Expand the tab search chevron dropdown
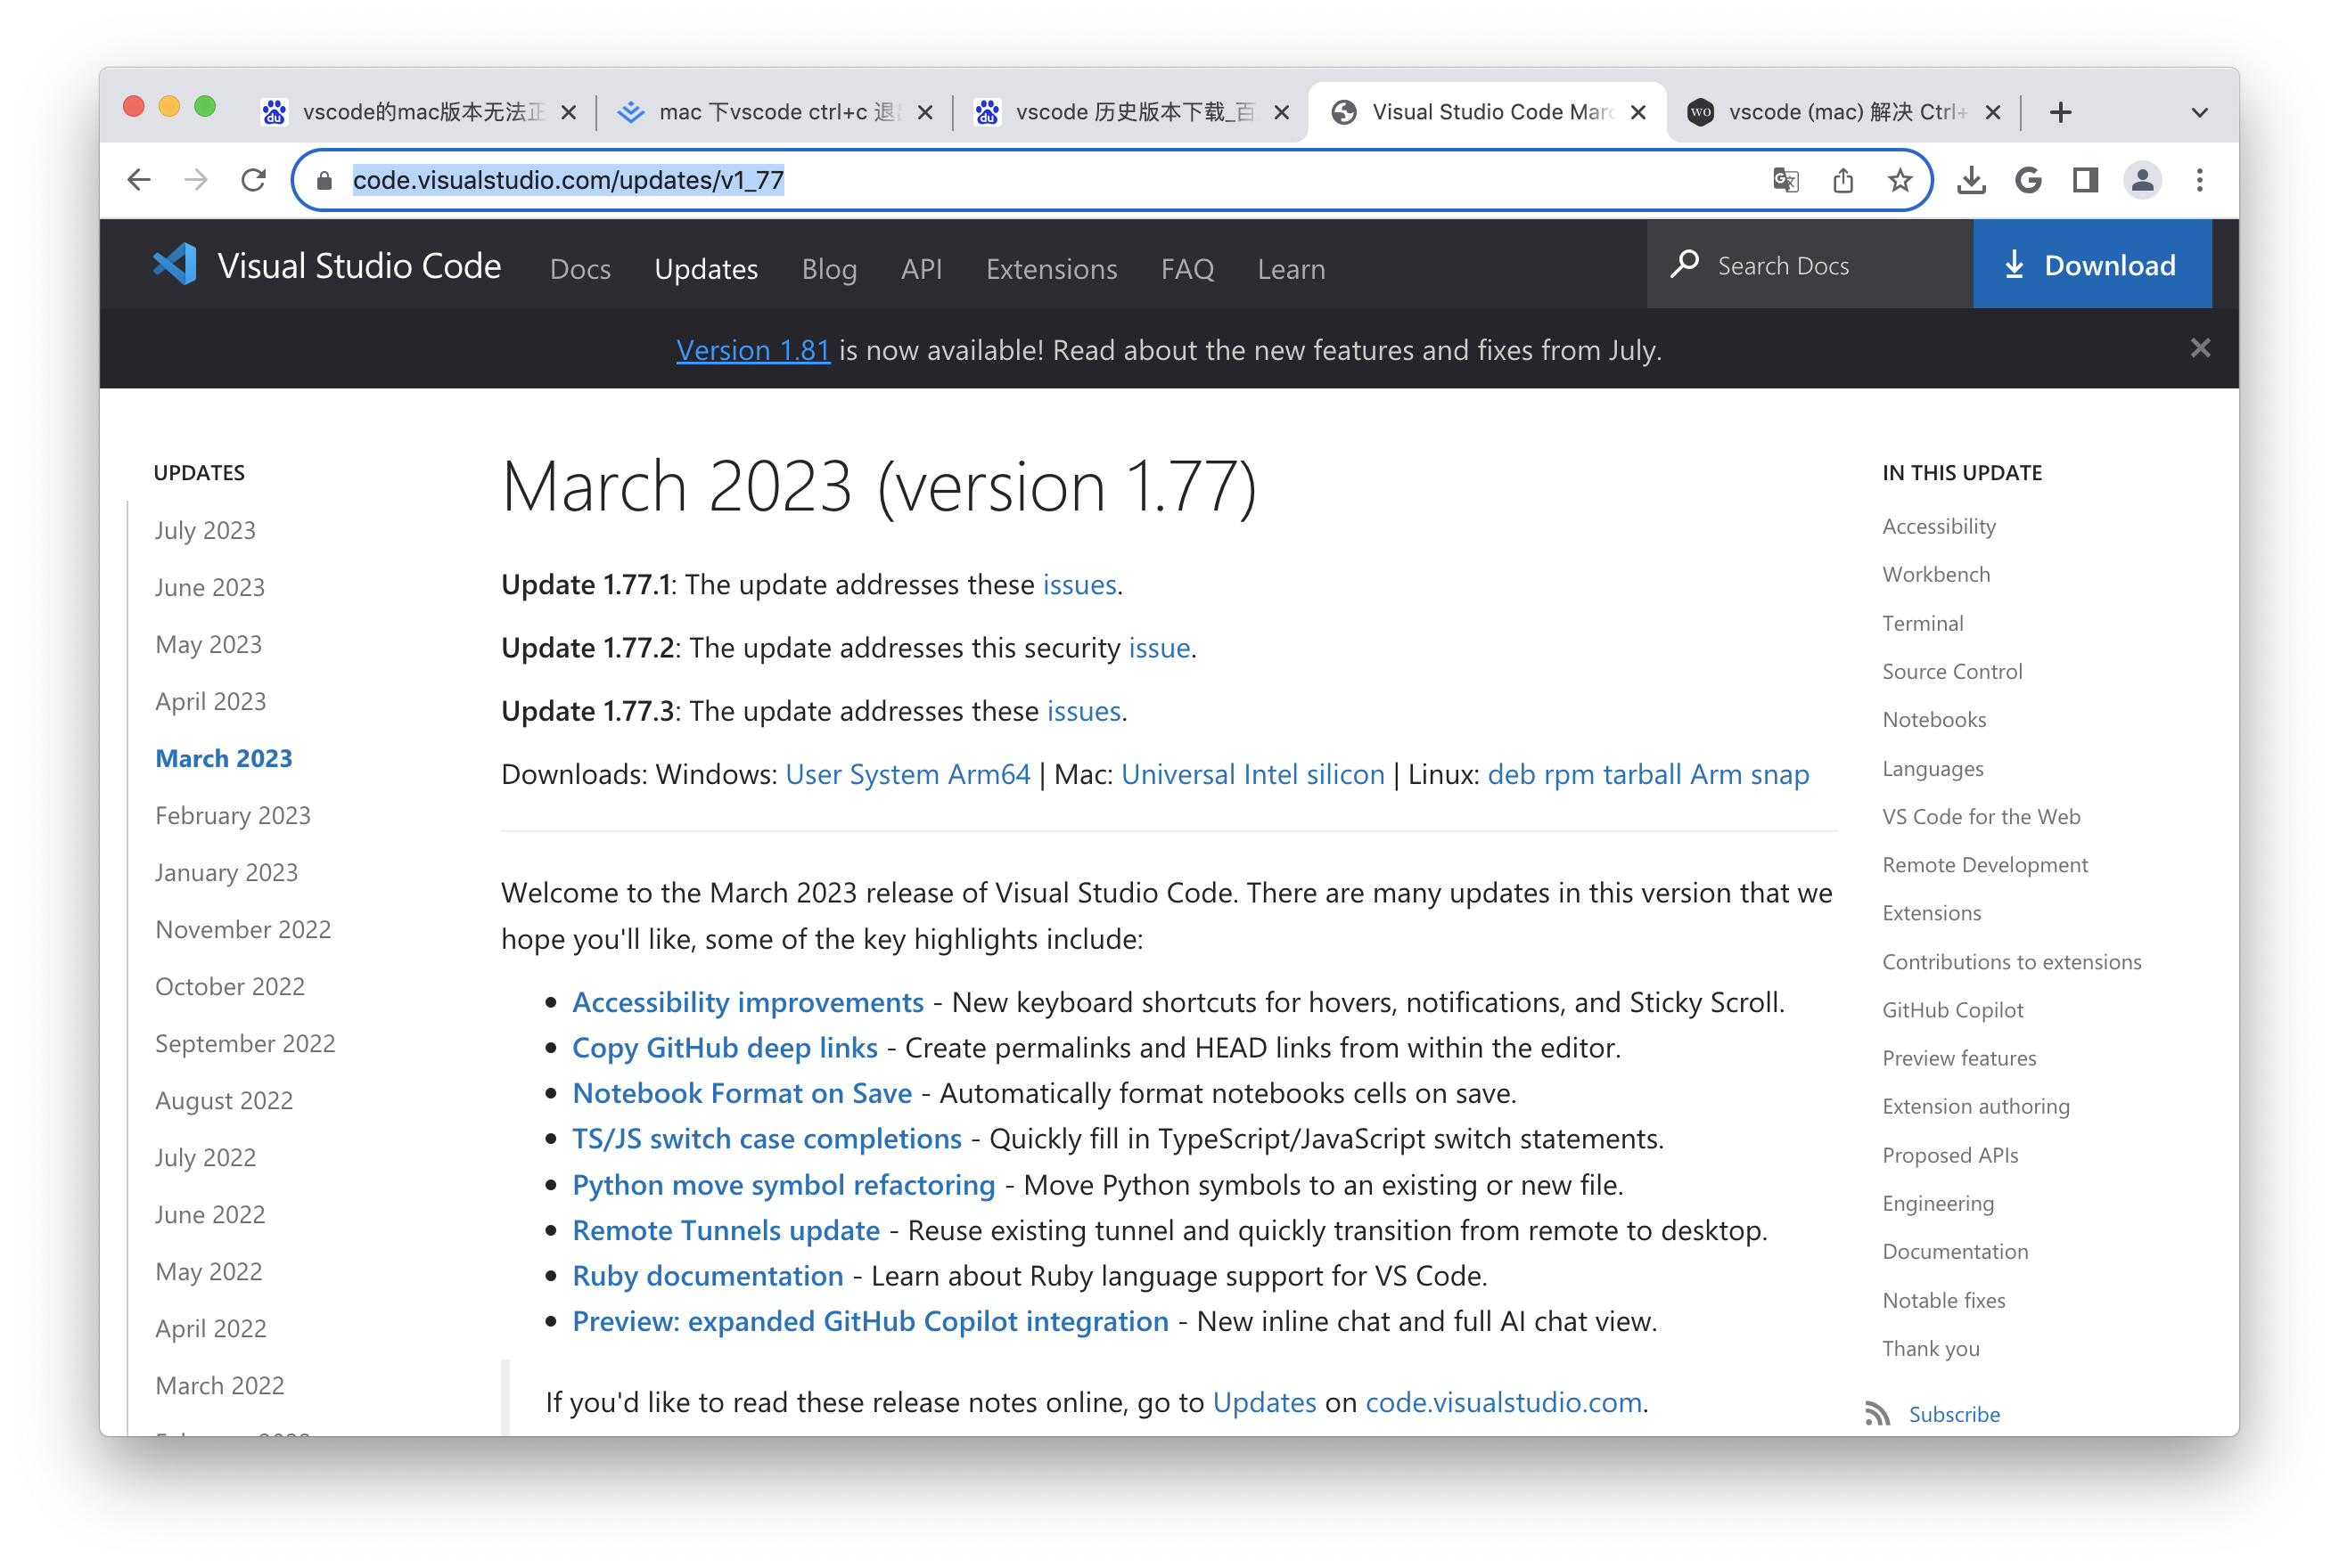 click(2199, 112)
